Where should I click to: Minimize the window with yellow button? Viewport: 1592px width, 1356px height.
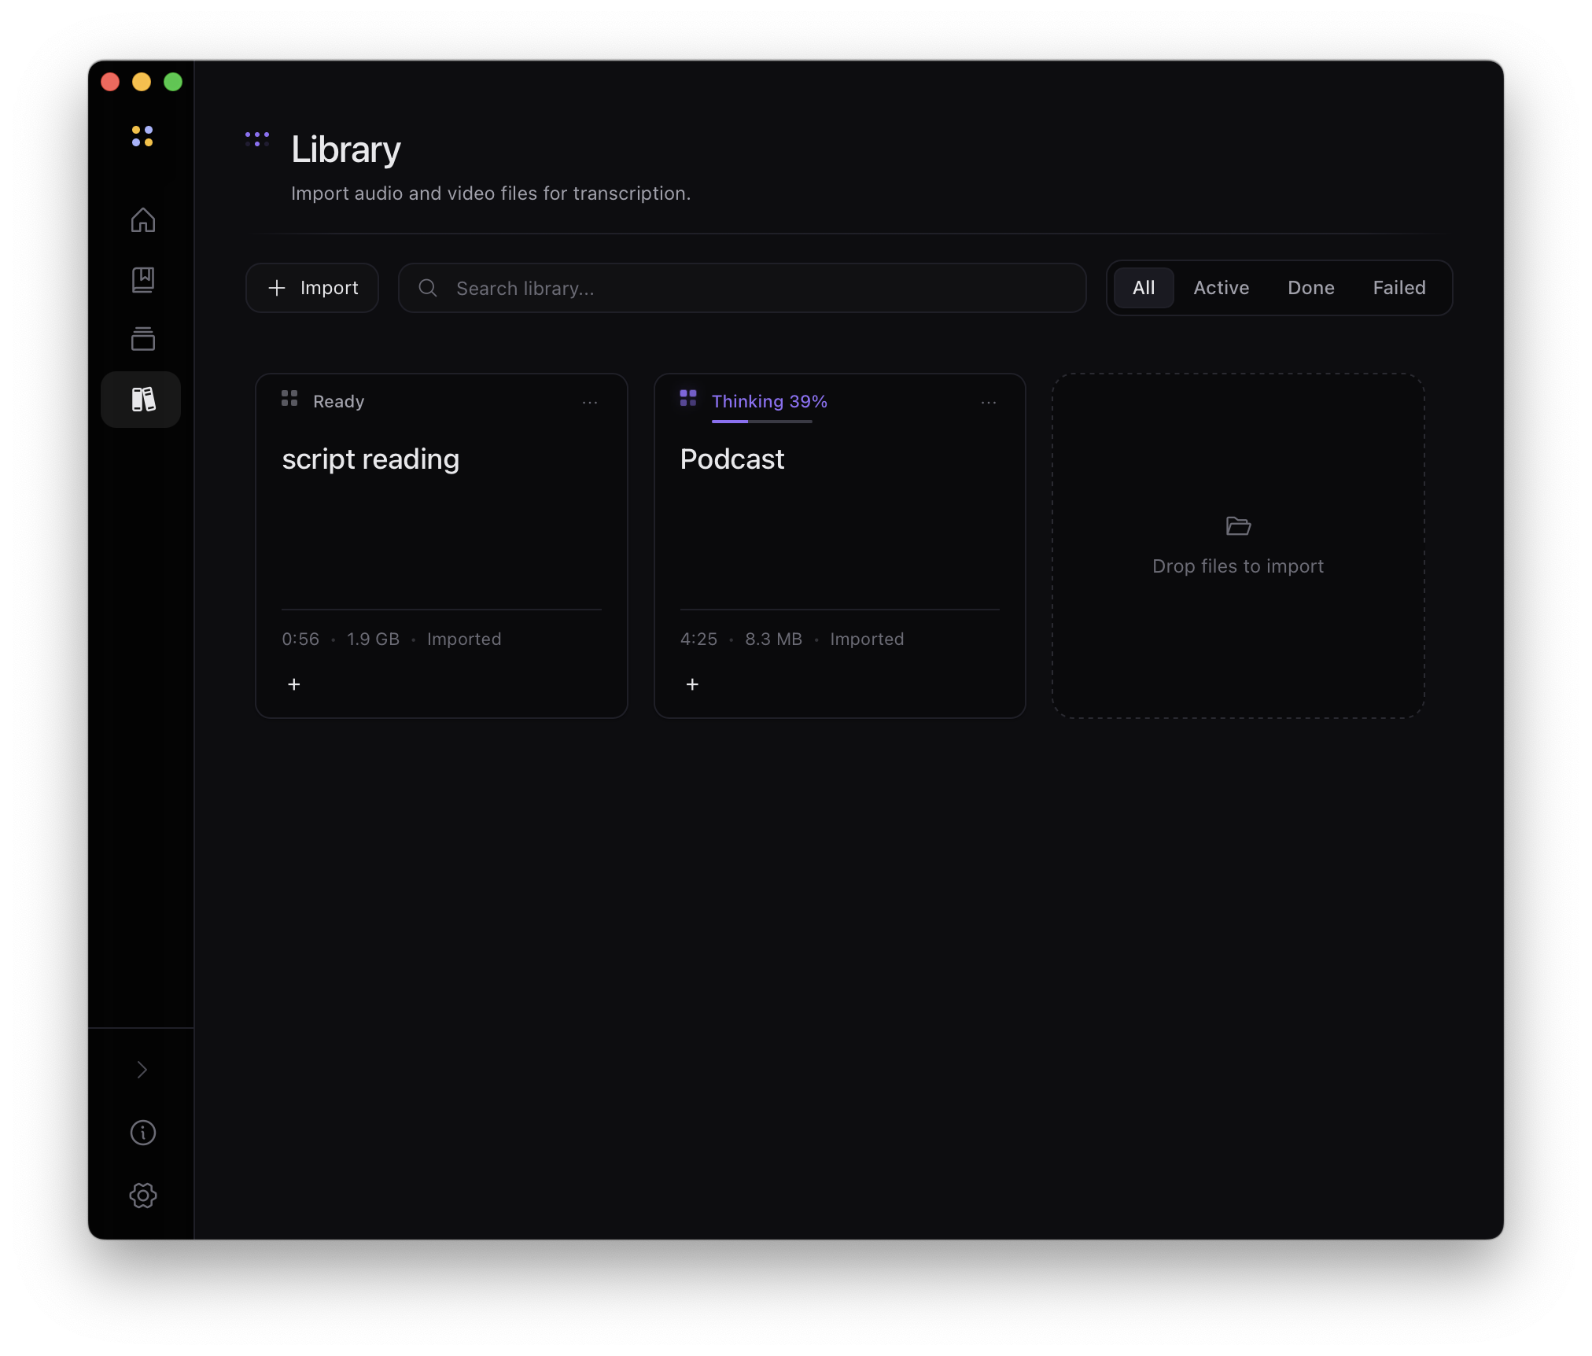click(142, 82)
